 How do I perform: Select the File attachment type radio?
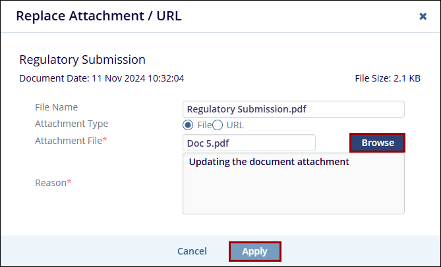coord(188,125)
